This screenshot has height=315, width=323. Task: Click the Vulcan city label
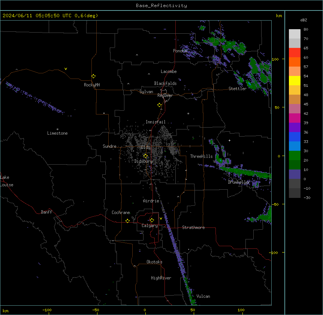point(203,296)
